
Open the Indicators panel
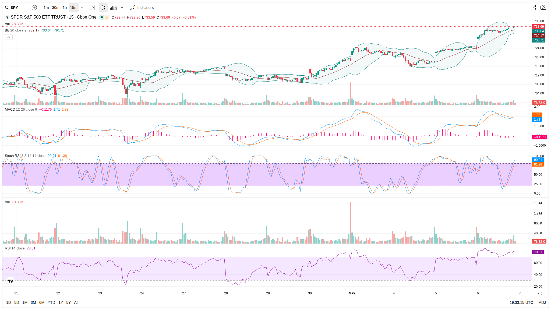point(142,8)
